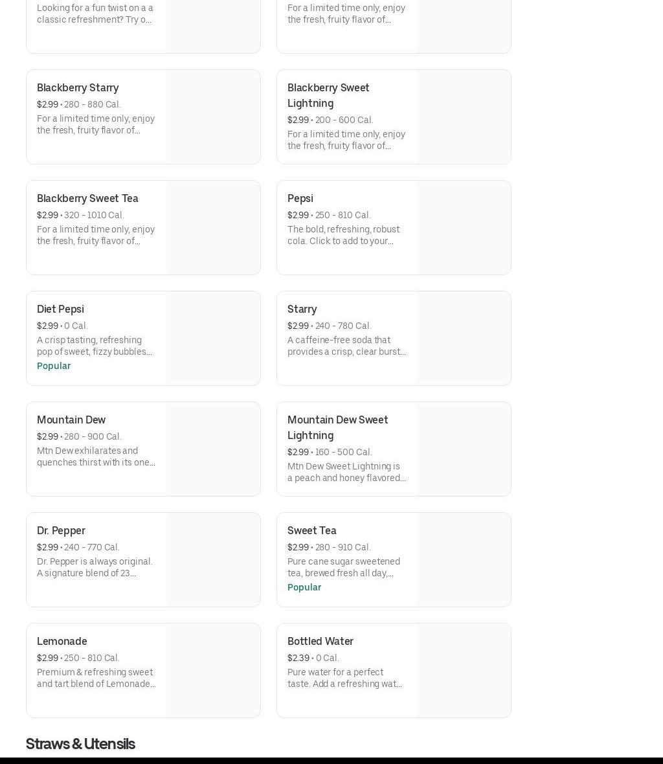The height and width of the screenshot is (764, 663).
Task: Choose the Sweet Tea item title
Action: (x=311, y=530)
